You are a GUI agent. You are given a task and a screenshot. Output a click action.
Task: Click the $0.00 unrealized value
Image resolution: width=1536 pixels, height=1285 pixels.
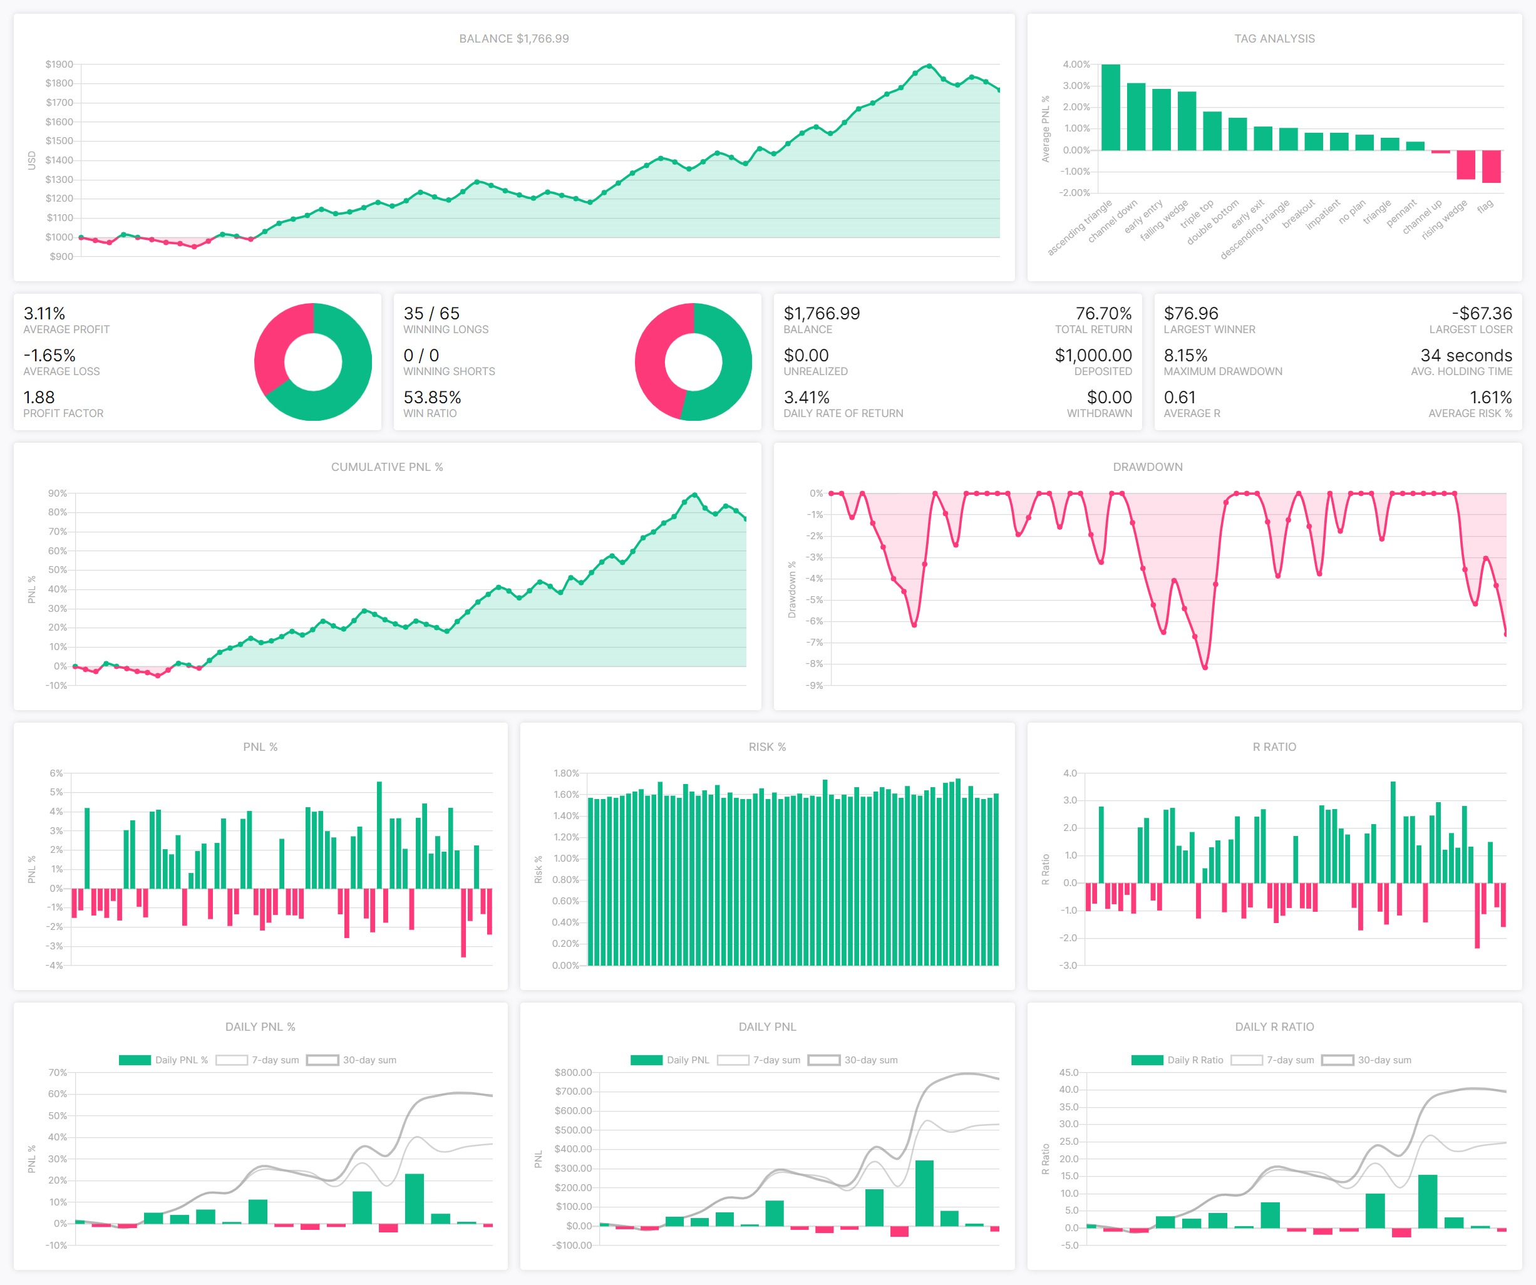pyautogui.click(x=806, y=356)
